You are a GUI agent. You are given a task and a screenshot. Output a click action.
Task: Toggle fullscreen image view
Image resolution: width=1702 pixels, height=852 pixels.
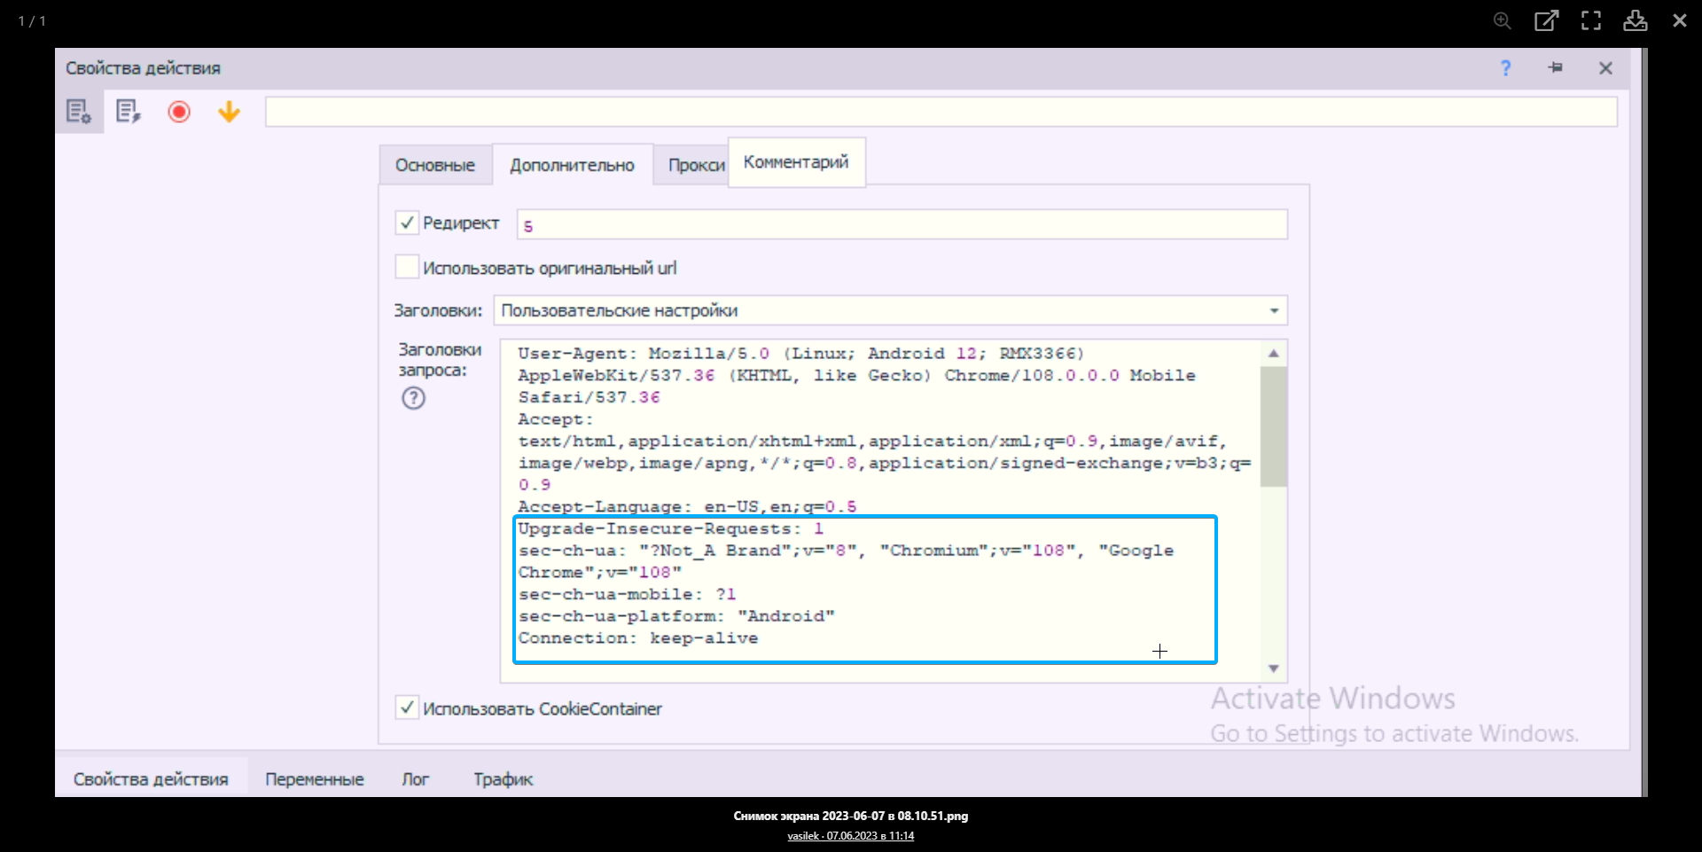coord(1590,20)
